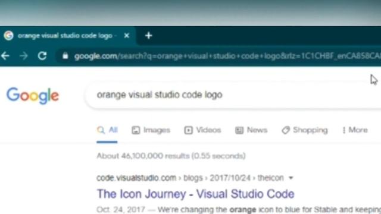This screenshot has width=381, height=214.
Task: Click the address bar URL
Action: (227, 56)
